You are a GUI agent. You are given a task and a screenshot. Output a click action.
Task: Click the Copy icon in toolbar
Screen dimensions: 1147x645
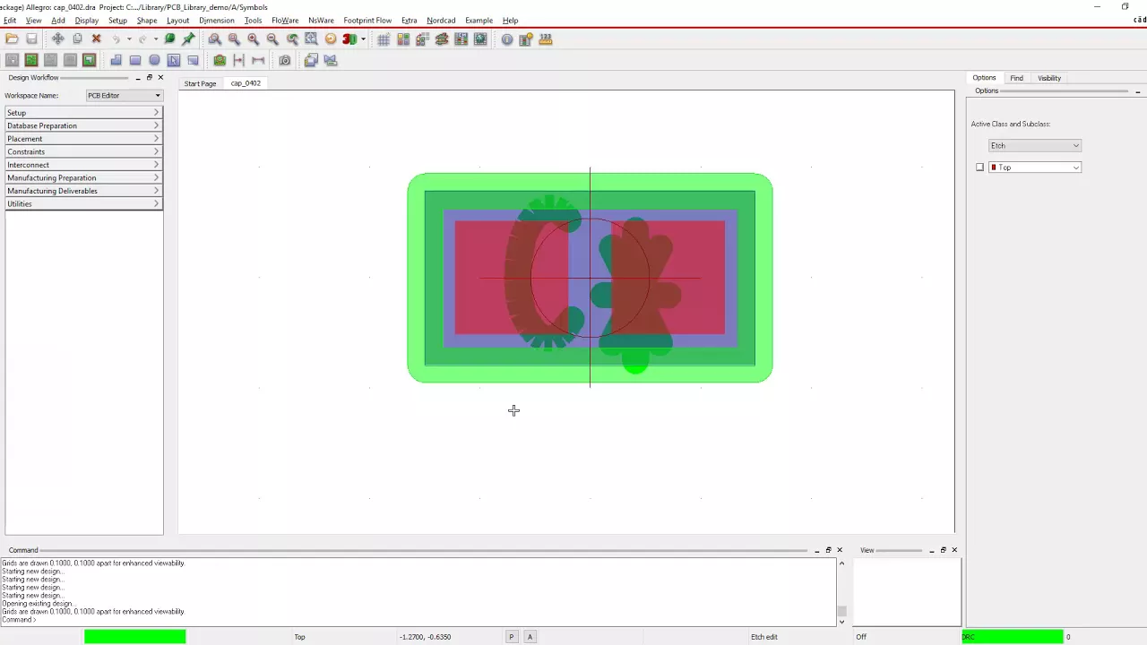(x=77, y=39)
